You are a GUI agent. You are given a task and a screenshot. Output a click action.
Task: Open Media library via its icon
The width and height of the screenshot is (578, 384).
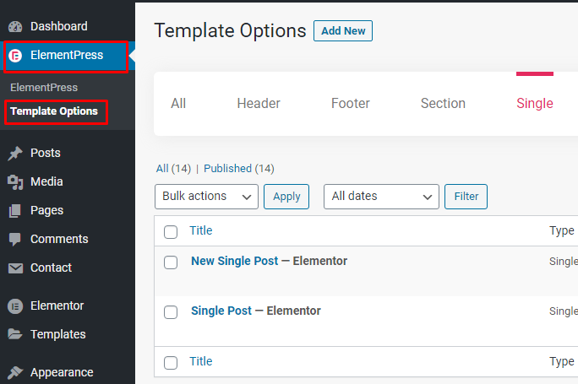(15, 182)
